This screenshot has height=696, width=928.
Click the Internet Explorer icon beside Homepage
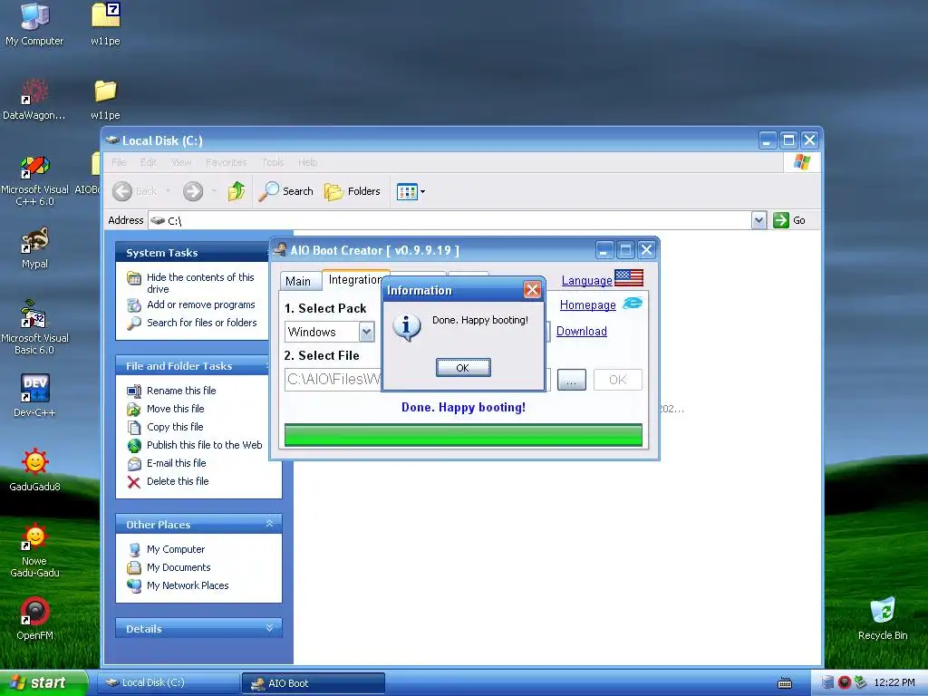(633, 303)
